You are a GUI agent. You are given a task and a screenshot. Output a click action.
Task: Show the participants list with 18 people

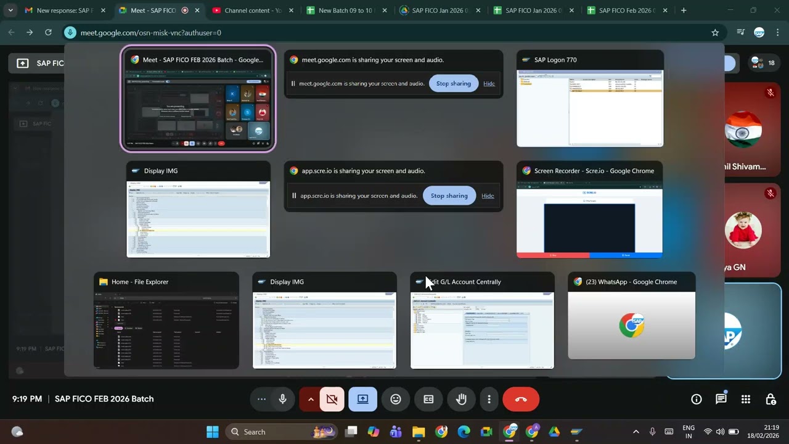[763, 63]
